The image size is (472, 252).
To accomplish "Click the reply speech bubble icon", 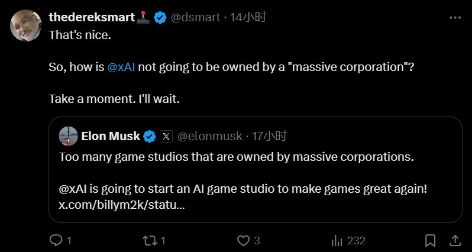I will (x=56, y=240).
